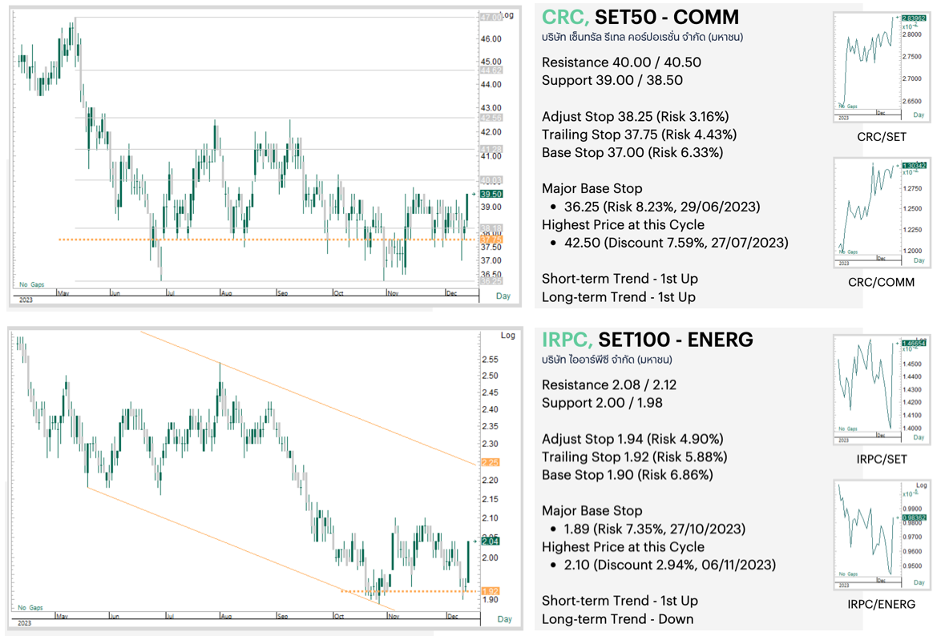Click CRC's 'Highest Price at this Cycle' label
941x636 pixels.
623,225
